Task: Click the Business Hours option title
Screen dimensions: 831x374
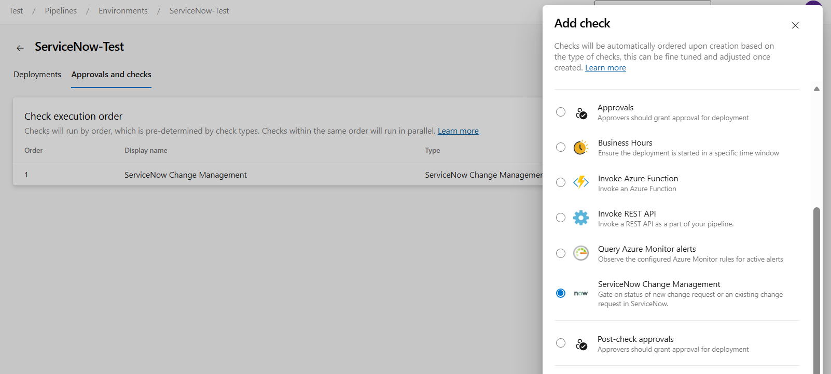Action: (x=625, y=143)
